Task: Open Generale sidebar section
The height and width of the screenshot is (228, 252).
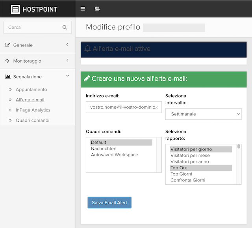Action: tap(38, 45)
